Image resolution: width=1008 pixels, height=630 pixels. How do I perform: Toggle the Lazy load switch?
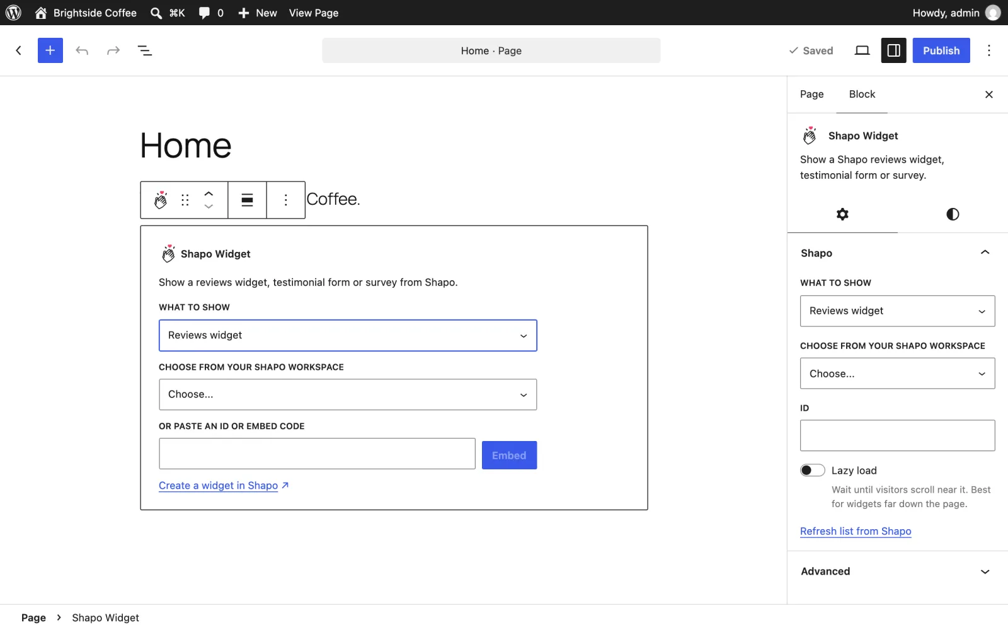(812, 471)
